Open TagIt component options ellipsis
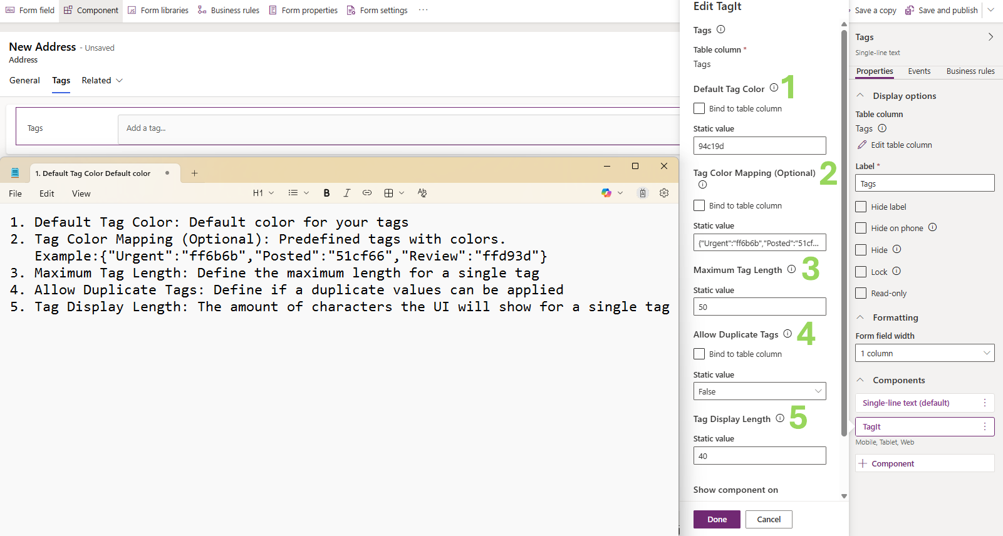Viewport: 1003px width, 536px height. coord(985,426)
